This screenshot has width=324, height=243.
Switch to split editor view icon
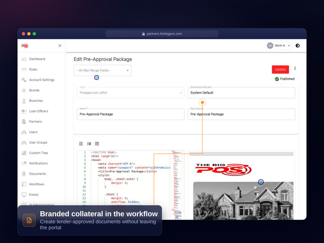coord(89,144)
